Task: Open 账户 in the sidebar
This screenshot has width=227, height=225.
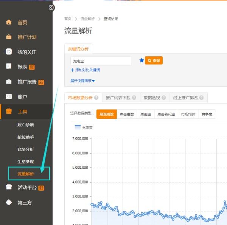Action: [22, 97]
